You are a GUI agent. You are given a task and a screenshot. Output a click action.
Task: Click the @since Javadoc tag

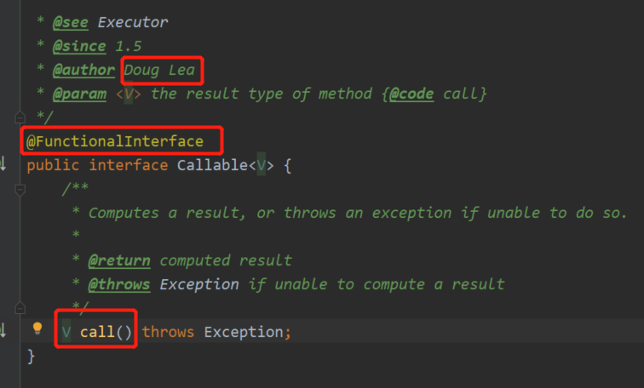pos(79,46)
